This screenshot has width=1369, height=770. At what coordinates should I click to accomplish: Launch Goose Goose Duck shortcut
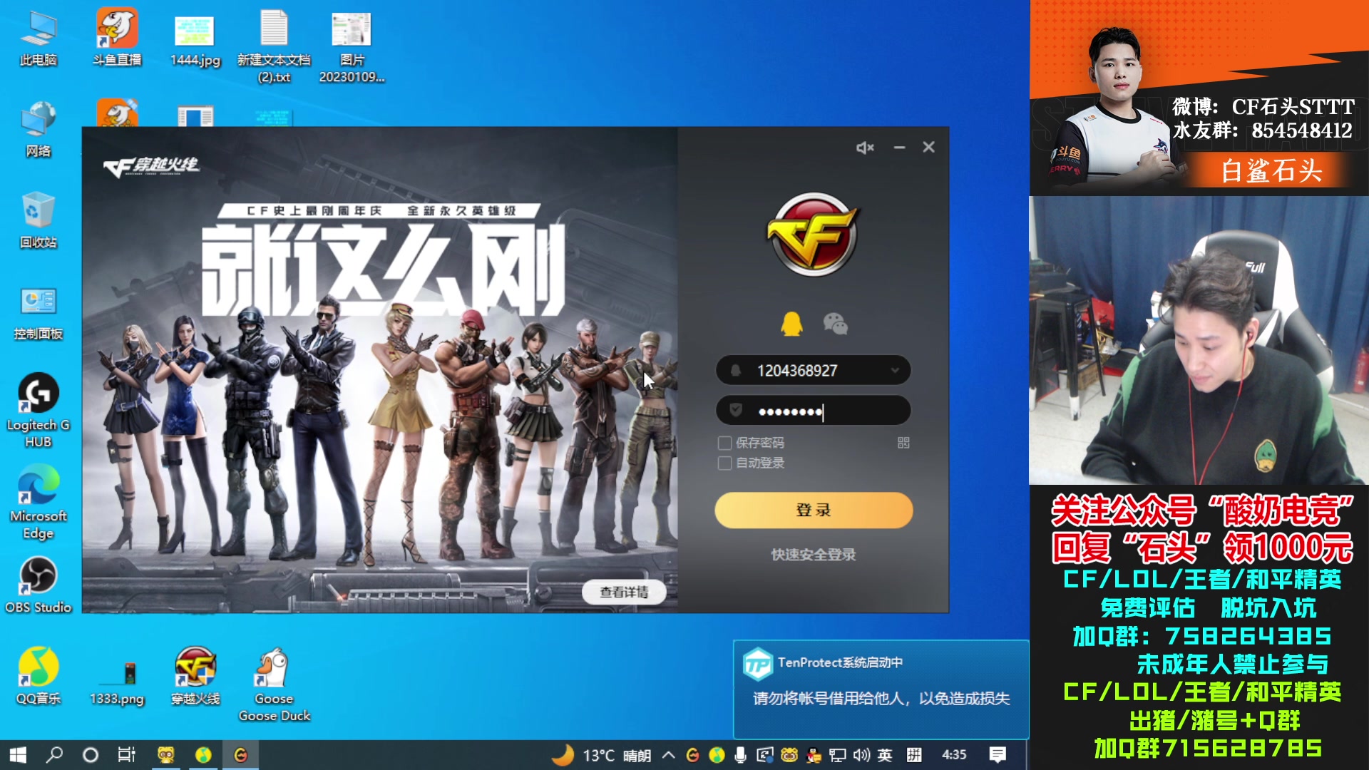[275, 686]
